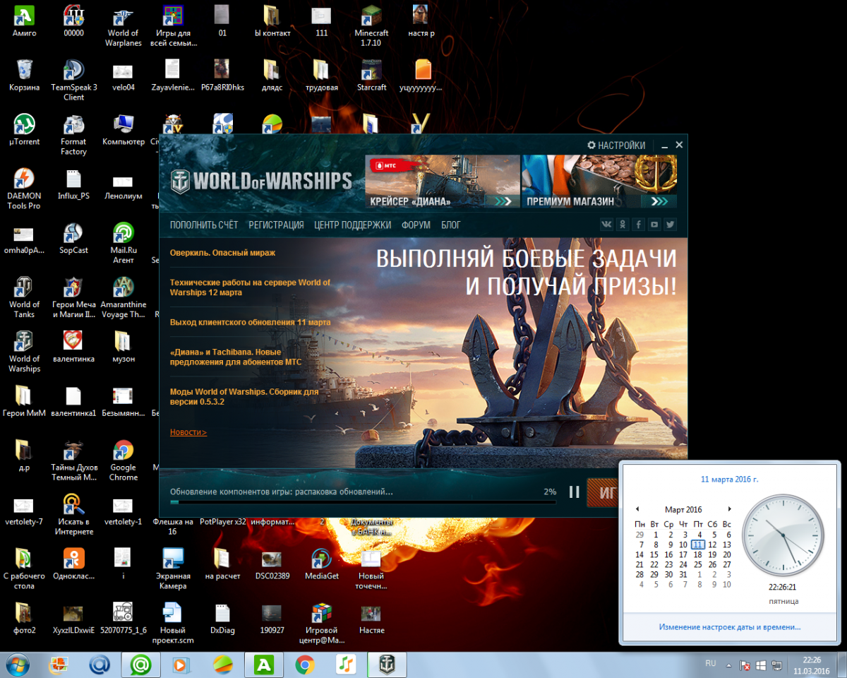Open the КРЕЙСЕР «ДИАНА» banner
The width and height of the screenshot is (847, 678).
click(443, 182)
